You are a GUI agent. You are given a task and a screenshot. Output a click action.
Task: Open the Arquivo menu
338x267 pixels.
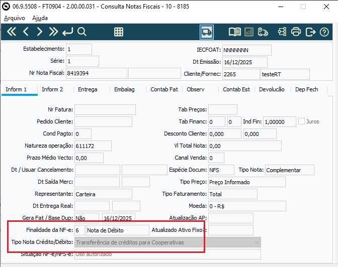(15, 18)
